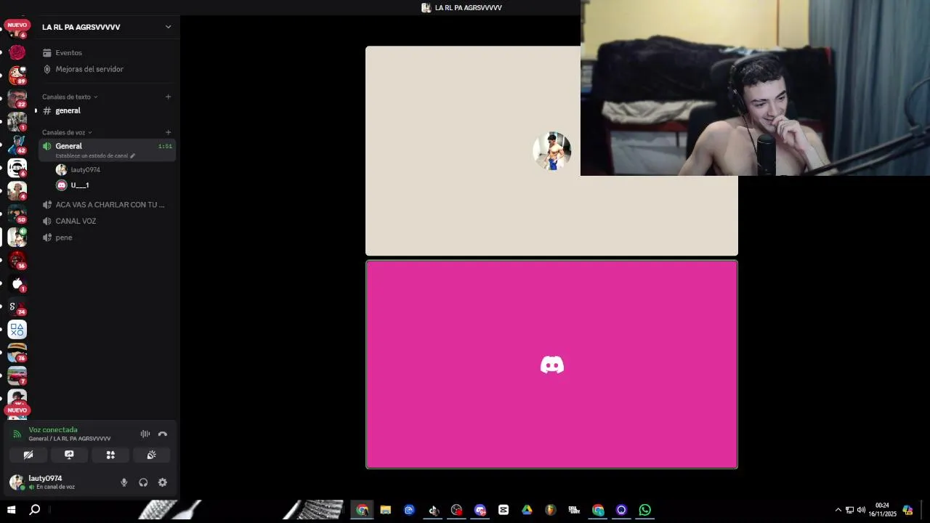The image size is (930, 523).
Task: Open the soundboard in the voice panel
Action: [x=151, y=455]
